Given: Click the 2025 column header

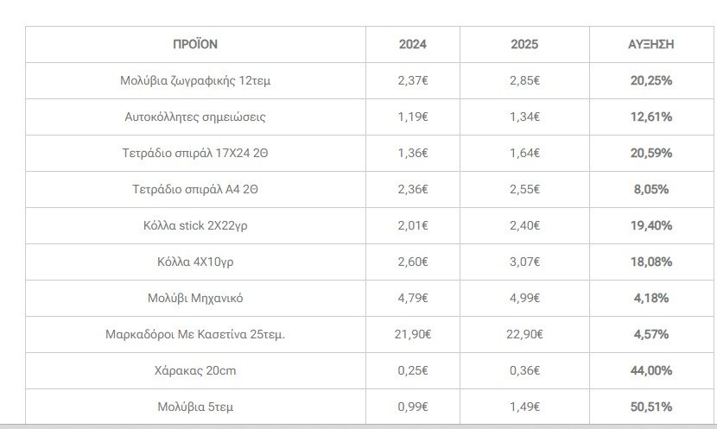Looking at the screenshot, I should [524, 44].
